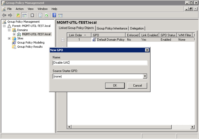Click the horizontal scrollbar right arrow
Image resolution: width=199 pixels, height=139 pixels.
click(192, 127)
